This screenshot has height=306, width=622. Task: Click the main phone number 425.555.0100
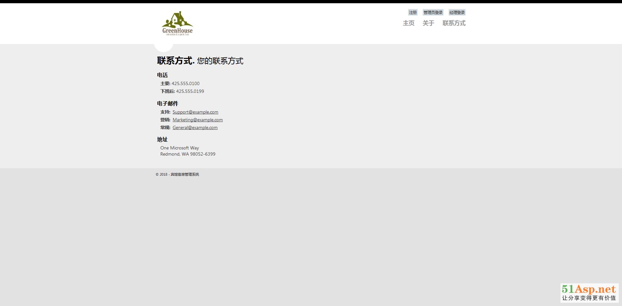coord(185,84)
